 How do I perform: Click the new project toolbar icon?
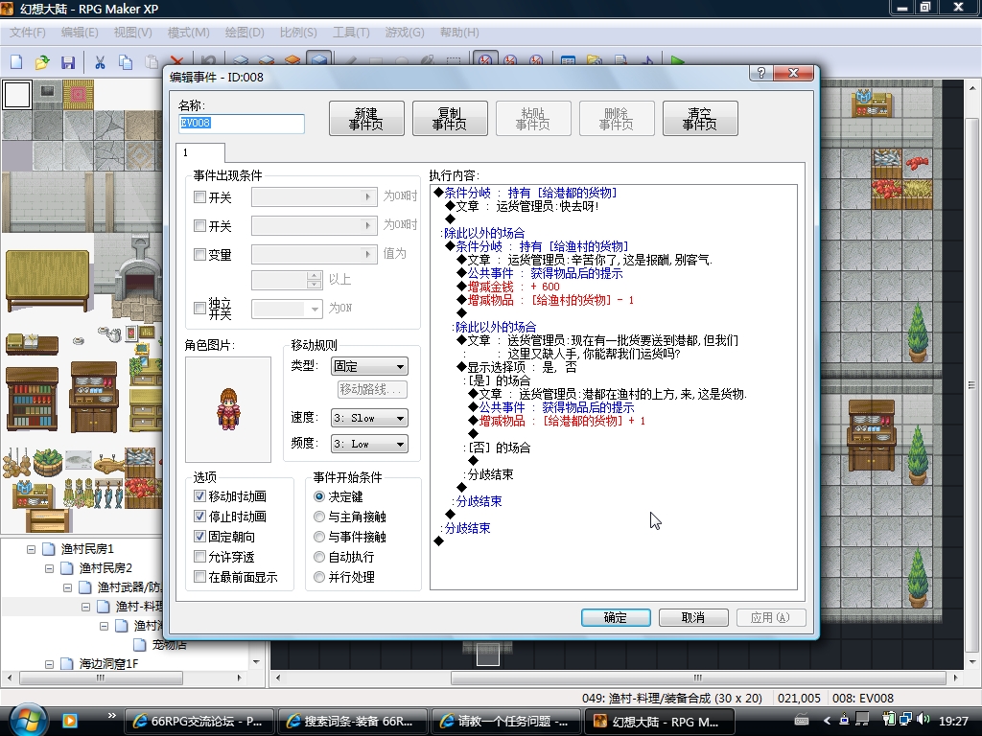(x=16, y=61)
